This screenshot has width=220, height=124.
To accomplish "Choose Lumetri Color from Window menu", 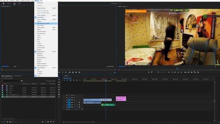I will 46,45.
